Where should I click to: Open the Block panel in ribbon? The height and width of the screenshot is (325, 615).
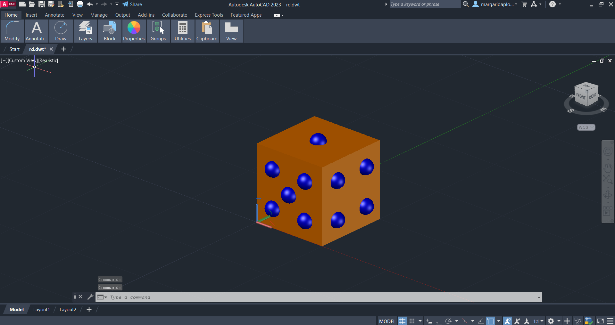(110, 31)
